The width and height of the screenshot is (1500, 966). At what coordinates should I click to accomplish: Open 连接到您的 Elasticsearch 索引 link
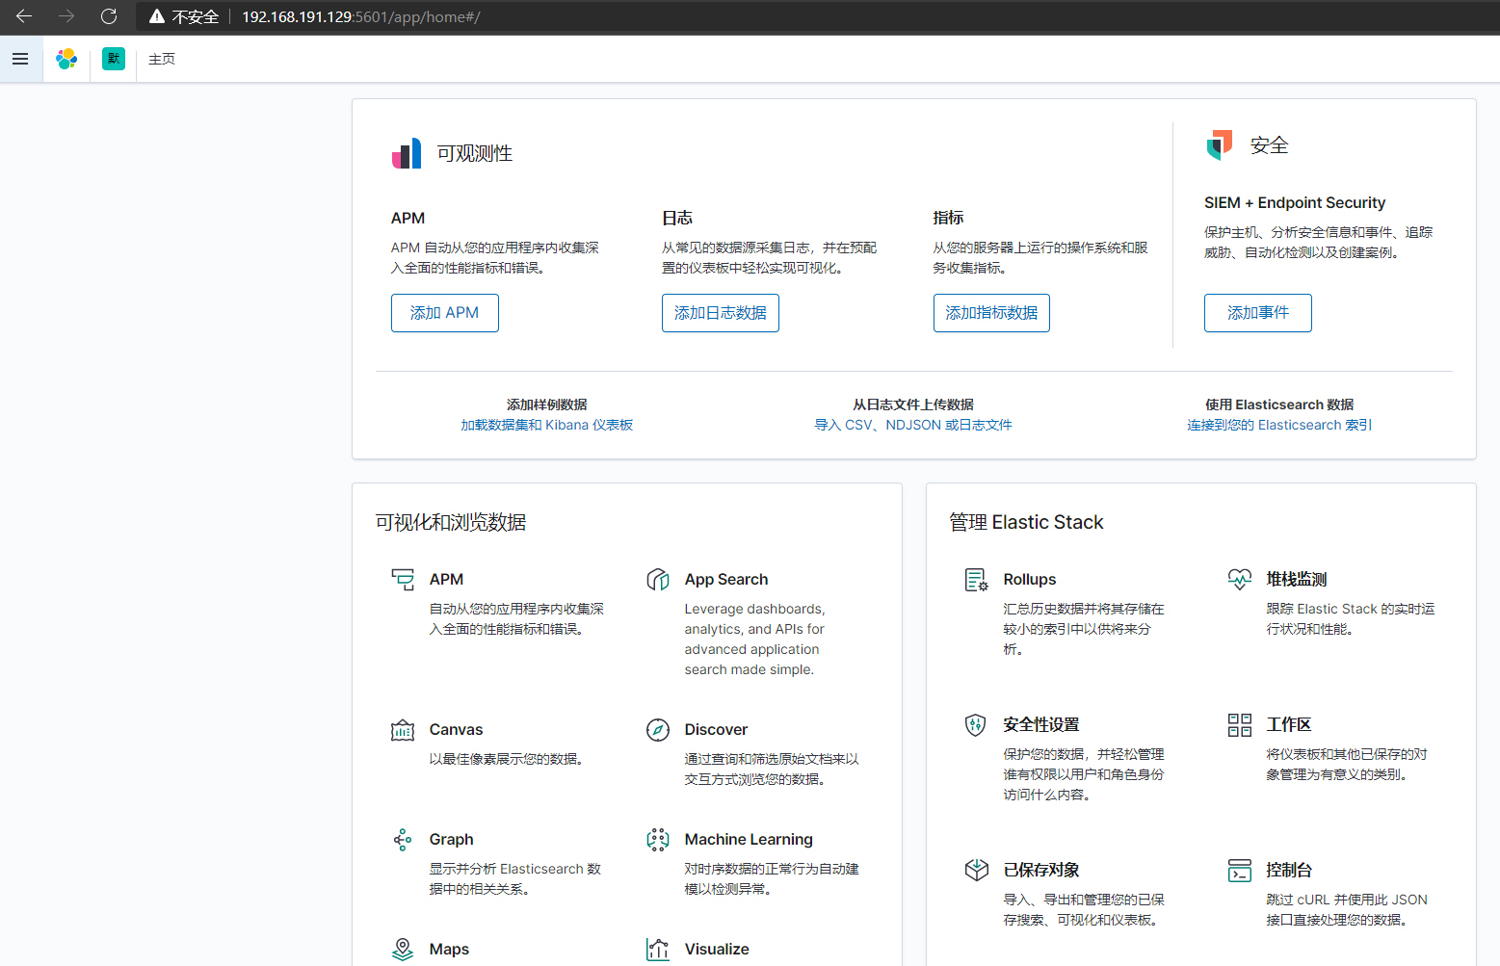(1279, 425)
